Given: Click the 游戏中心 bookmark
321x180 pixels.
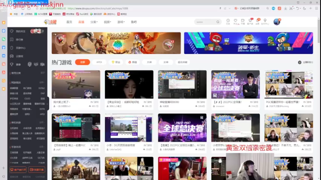Looking at the screenshot, I should [x=110, y=14].
